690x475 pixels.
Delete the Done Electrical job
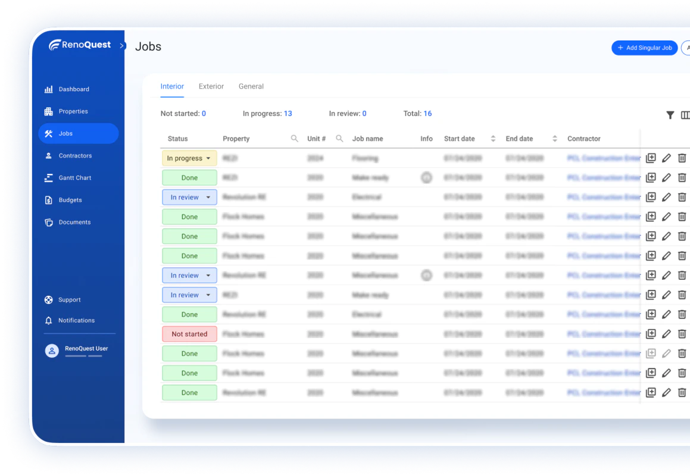(x=682, y=314)
